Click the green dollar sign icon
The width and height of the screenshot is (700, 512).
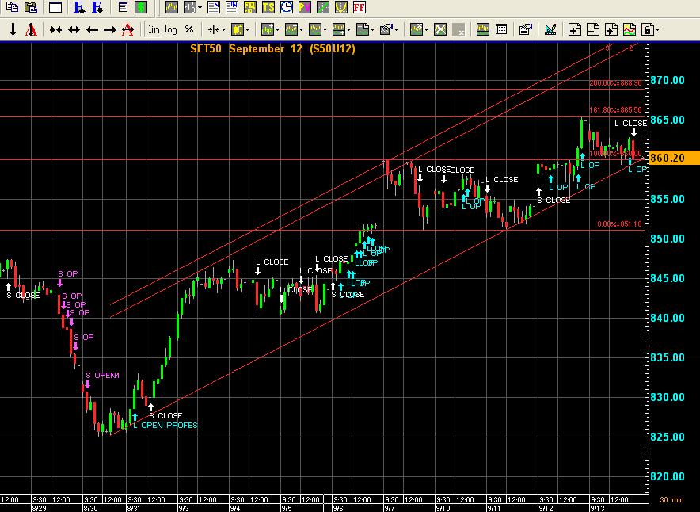[x=140, y=8]
